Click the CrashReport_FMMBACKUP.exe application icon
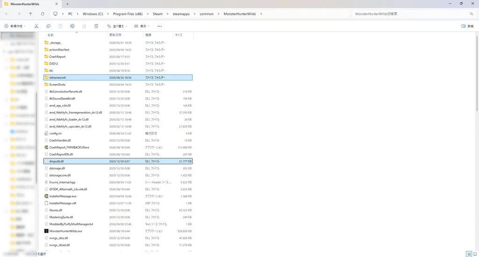Screen dimensions: 479x257 pos(46,147)
